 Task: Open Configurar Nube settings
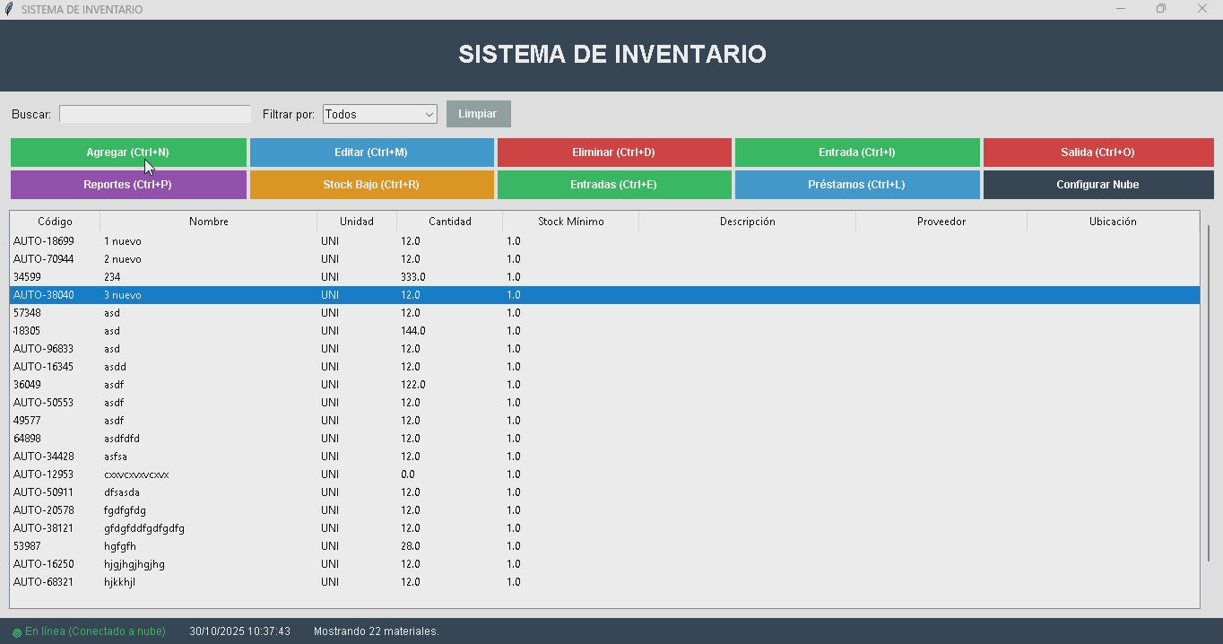point(1097,185)
